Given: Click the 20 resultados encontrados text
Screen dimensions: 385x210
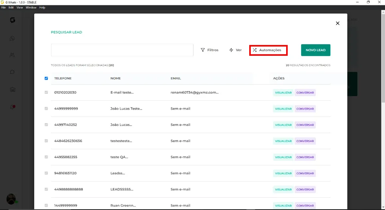Looking at the screenshot, I should tap(308, 65).
